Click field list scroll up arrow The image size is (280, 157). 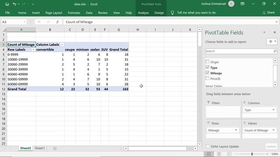[x=275, y=61]
